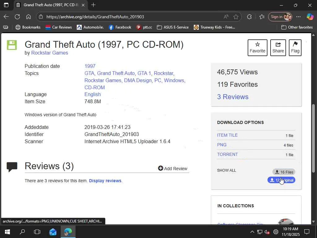The width and height of the screenshot is (317, 238).
Task: Open Outlook from the taskbar
Action: click(x=53, y=232)
